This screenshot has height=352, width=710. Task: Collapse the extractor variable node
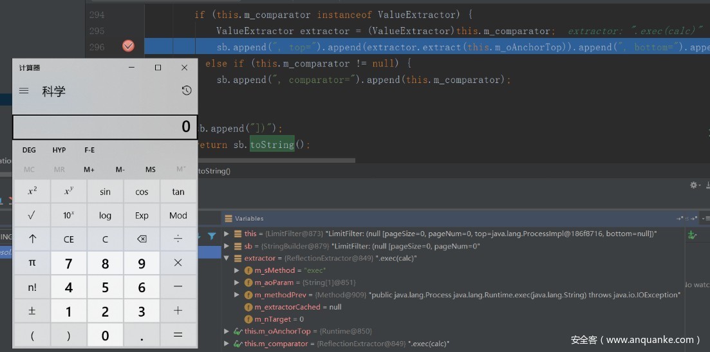click(227, 258)
